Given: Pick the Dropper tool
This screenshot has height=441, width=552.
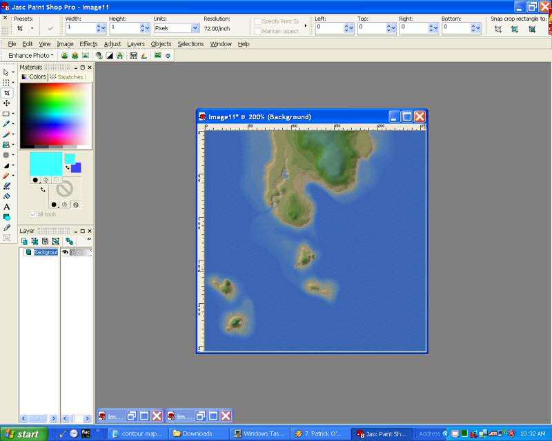Looking at the screenshot, I should [x=7, y=124].
